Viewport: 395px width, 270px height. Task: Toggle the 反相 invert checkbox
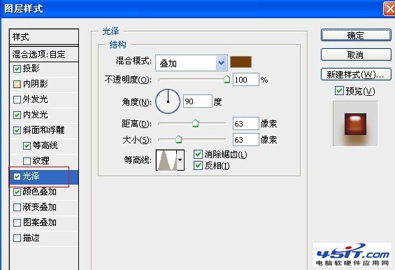(198, 165)
